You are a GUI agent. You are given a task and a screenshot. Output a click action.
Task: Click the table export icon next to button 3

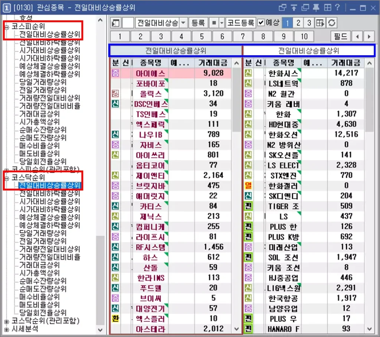click(320, 23)
